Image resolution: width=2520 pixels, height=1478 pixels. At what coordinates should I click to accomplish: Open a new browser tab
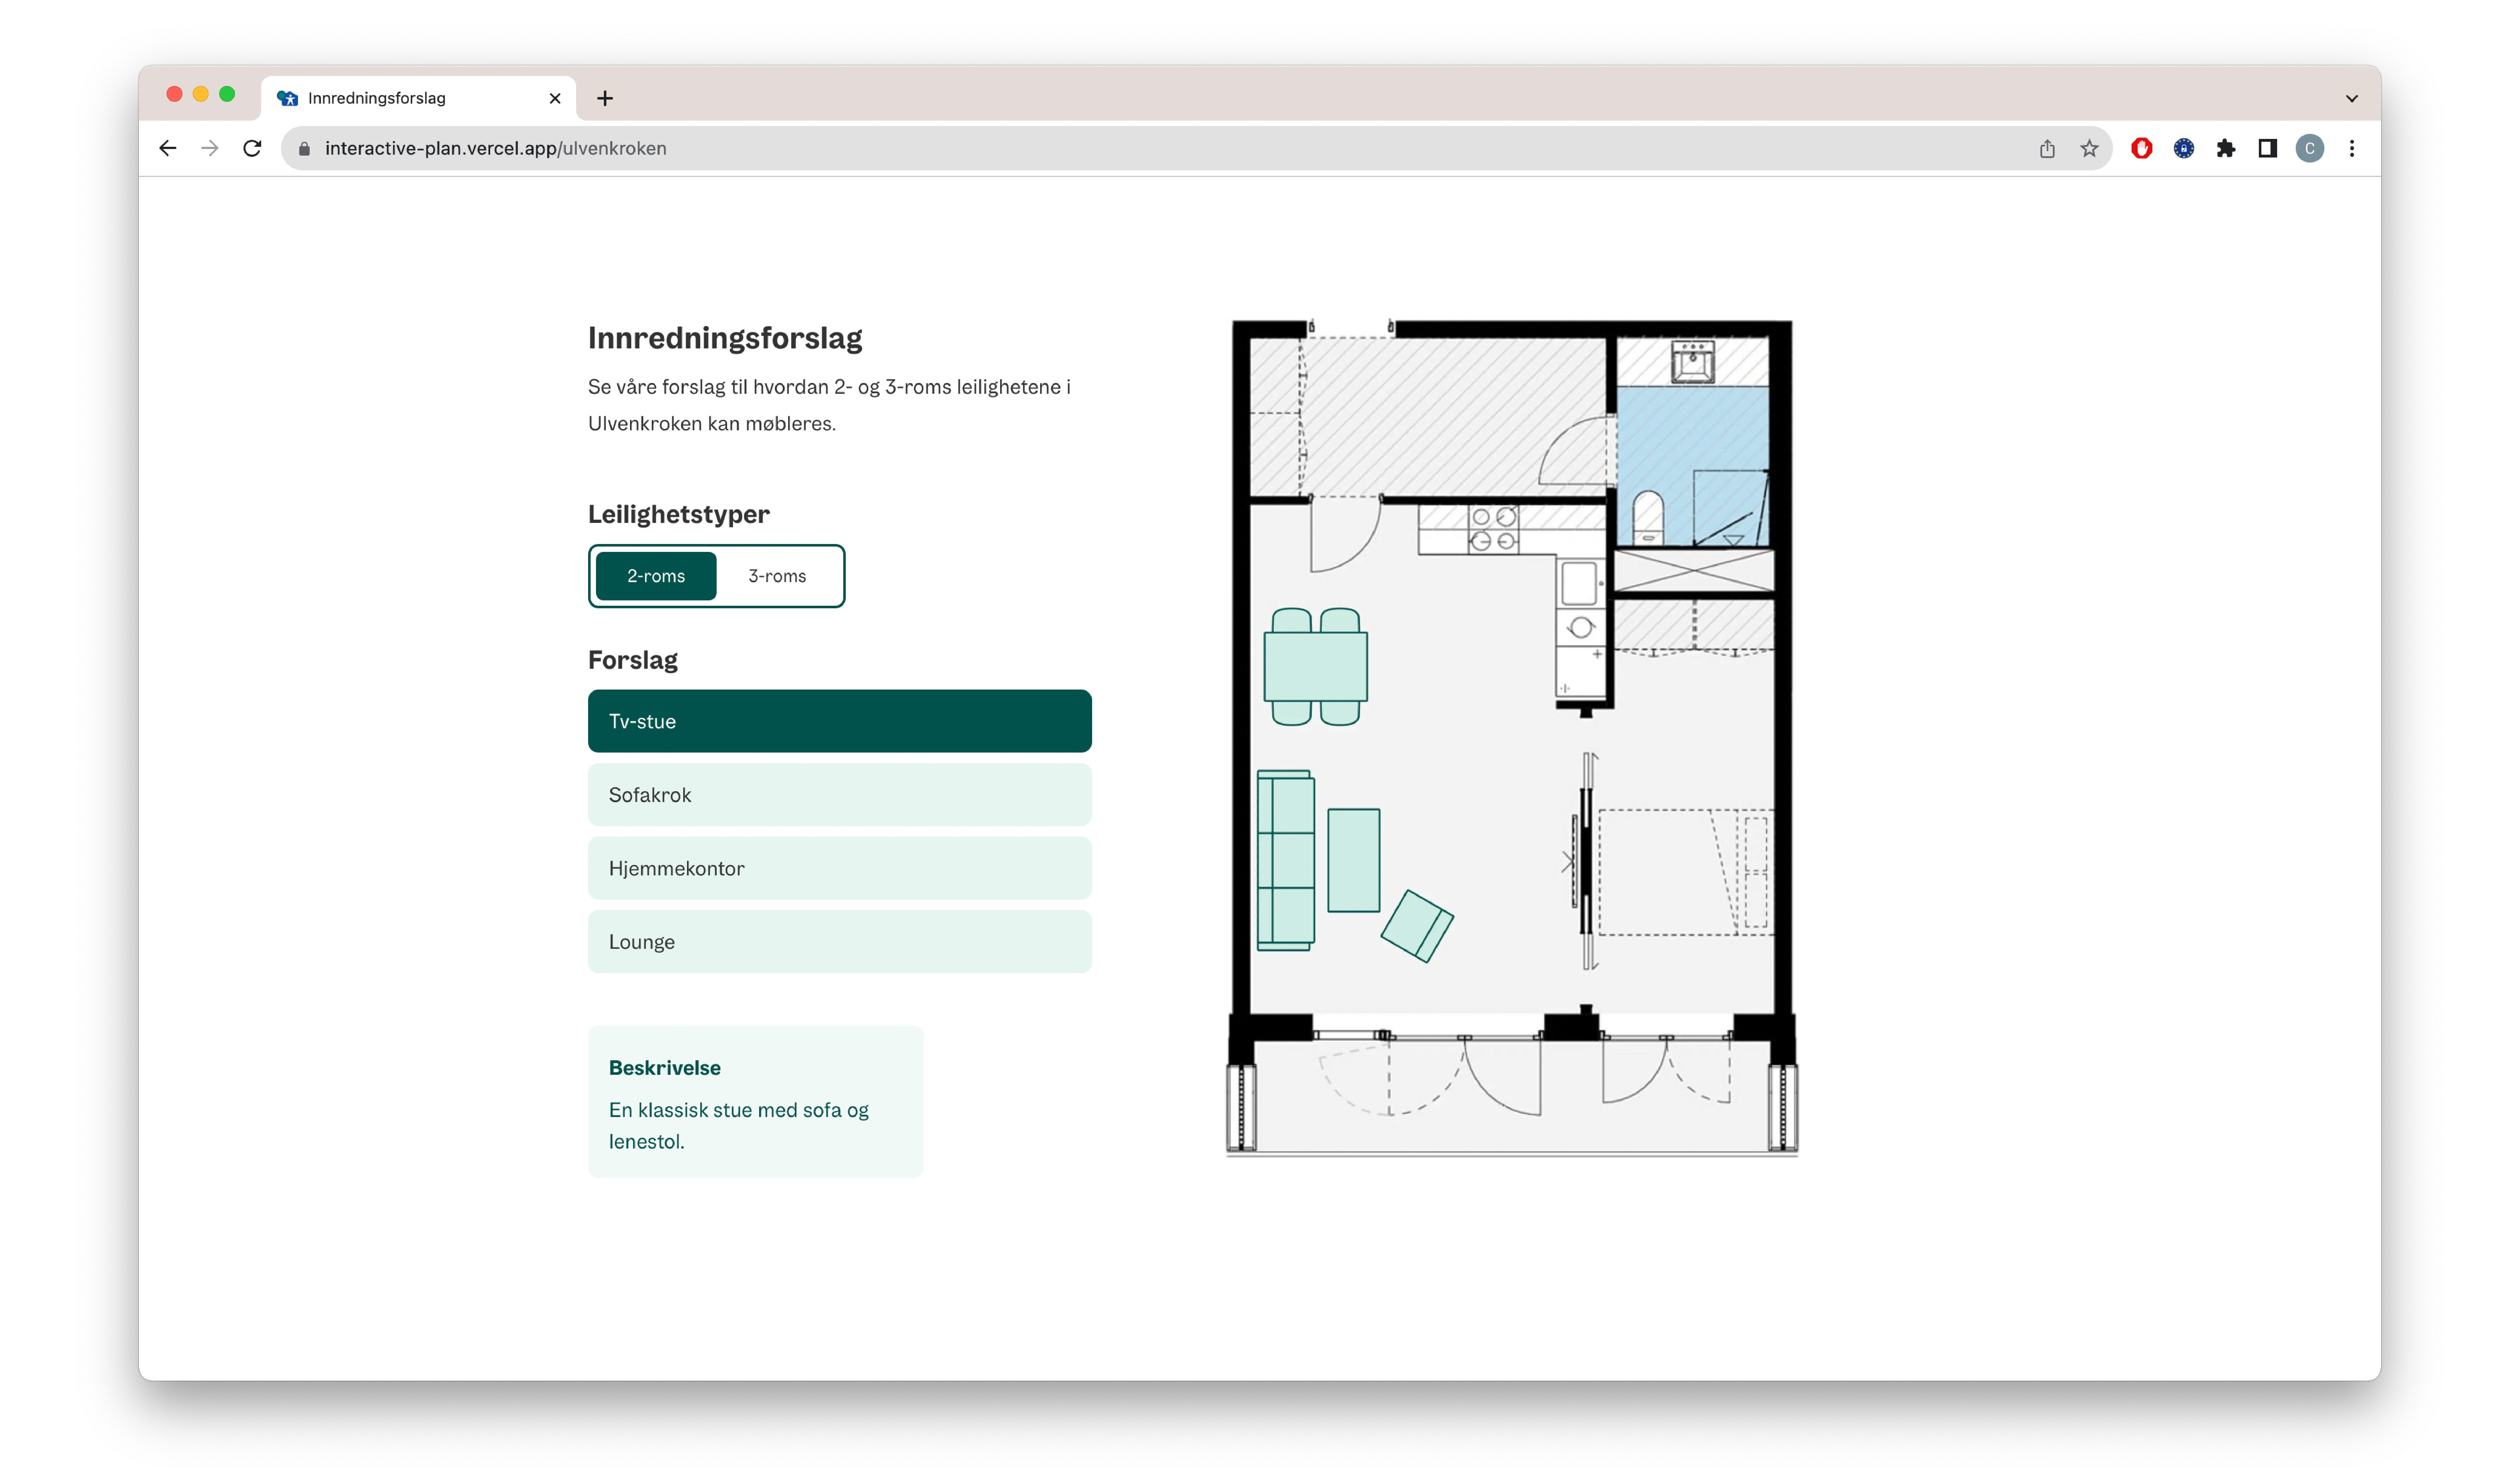pos(605,98)
